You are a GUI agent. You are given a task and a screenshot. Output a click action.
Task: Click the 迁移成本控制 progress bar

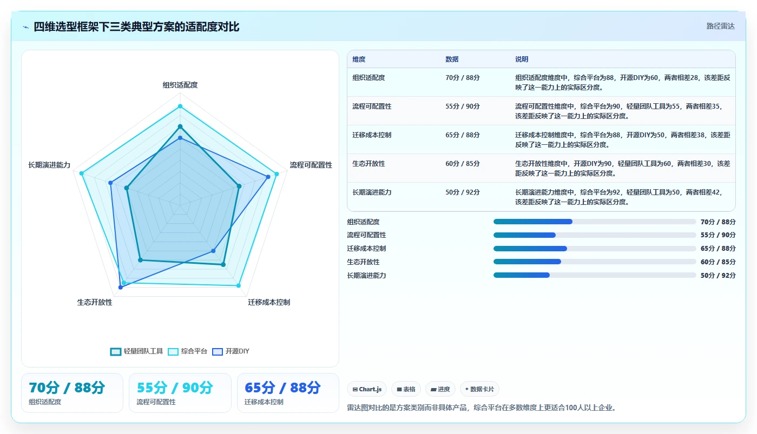(595, 249)
